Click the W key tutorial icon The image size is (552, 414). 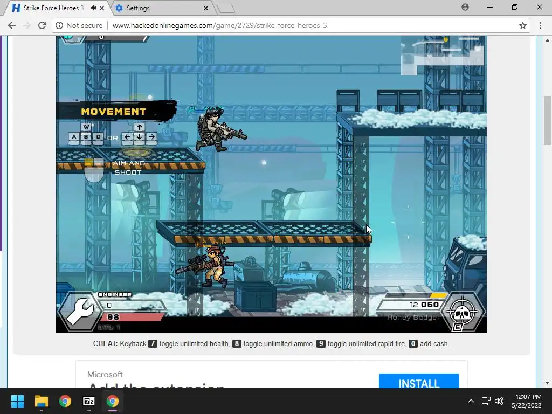[86, 127]
